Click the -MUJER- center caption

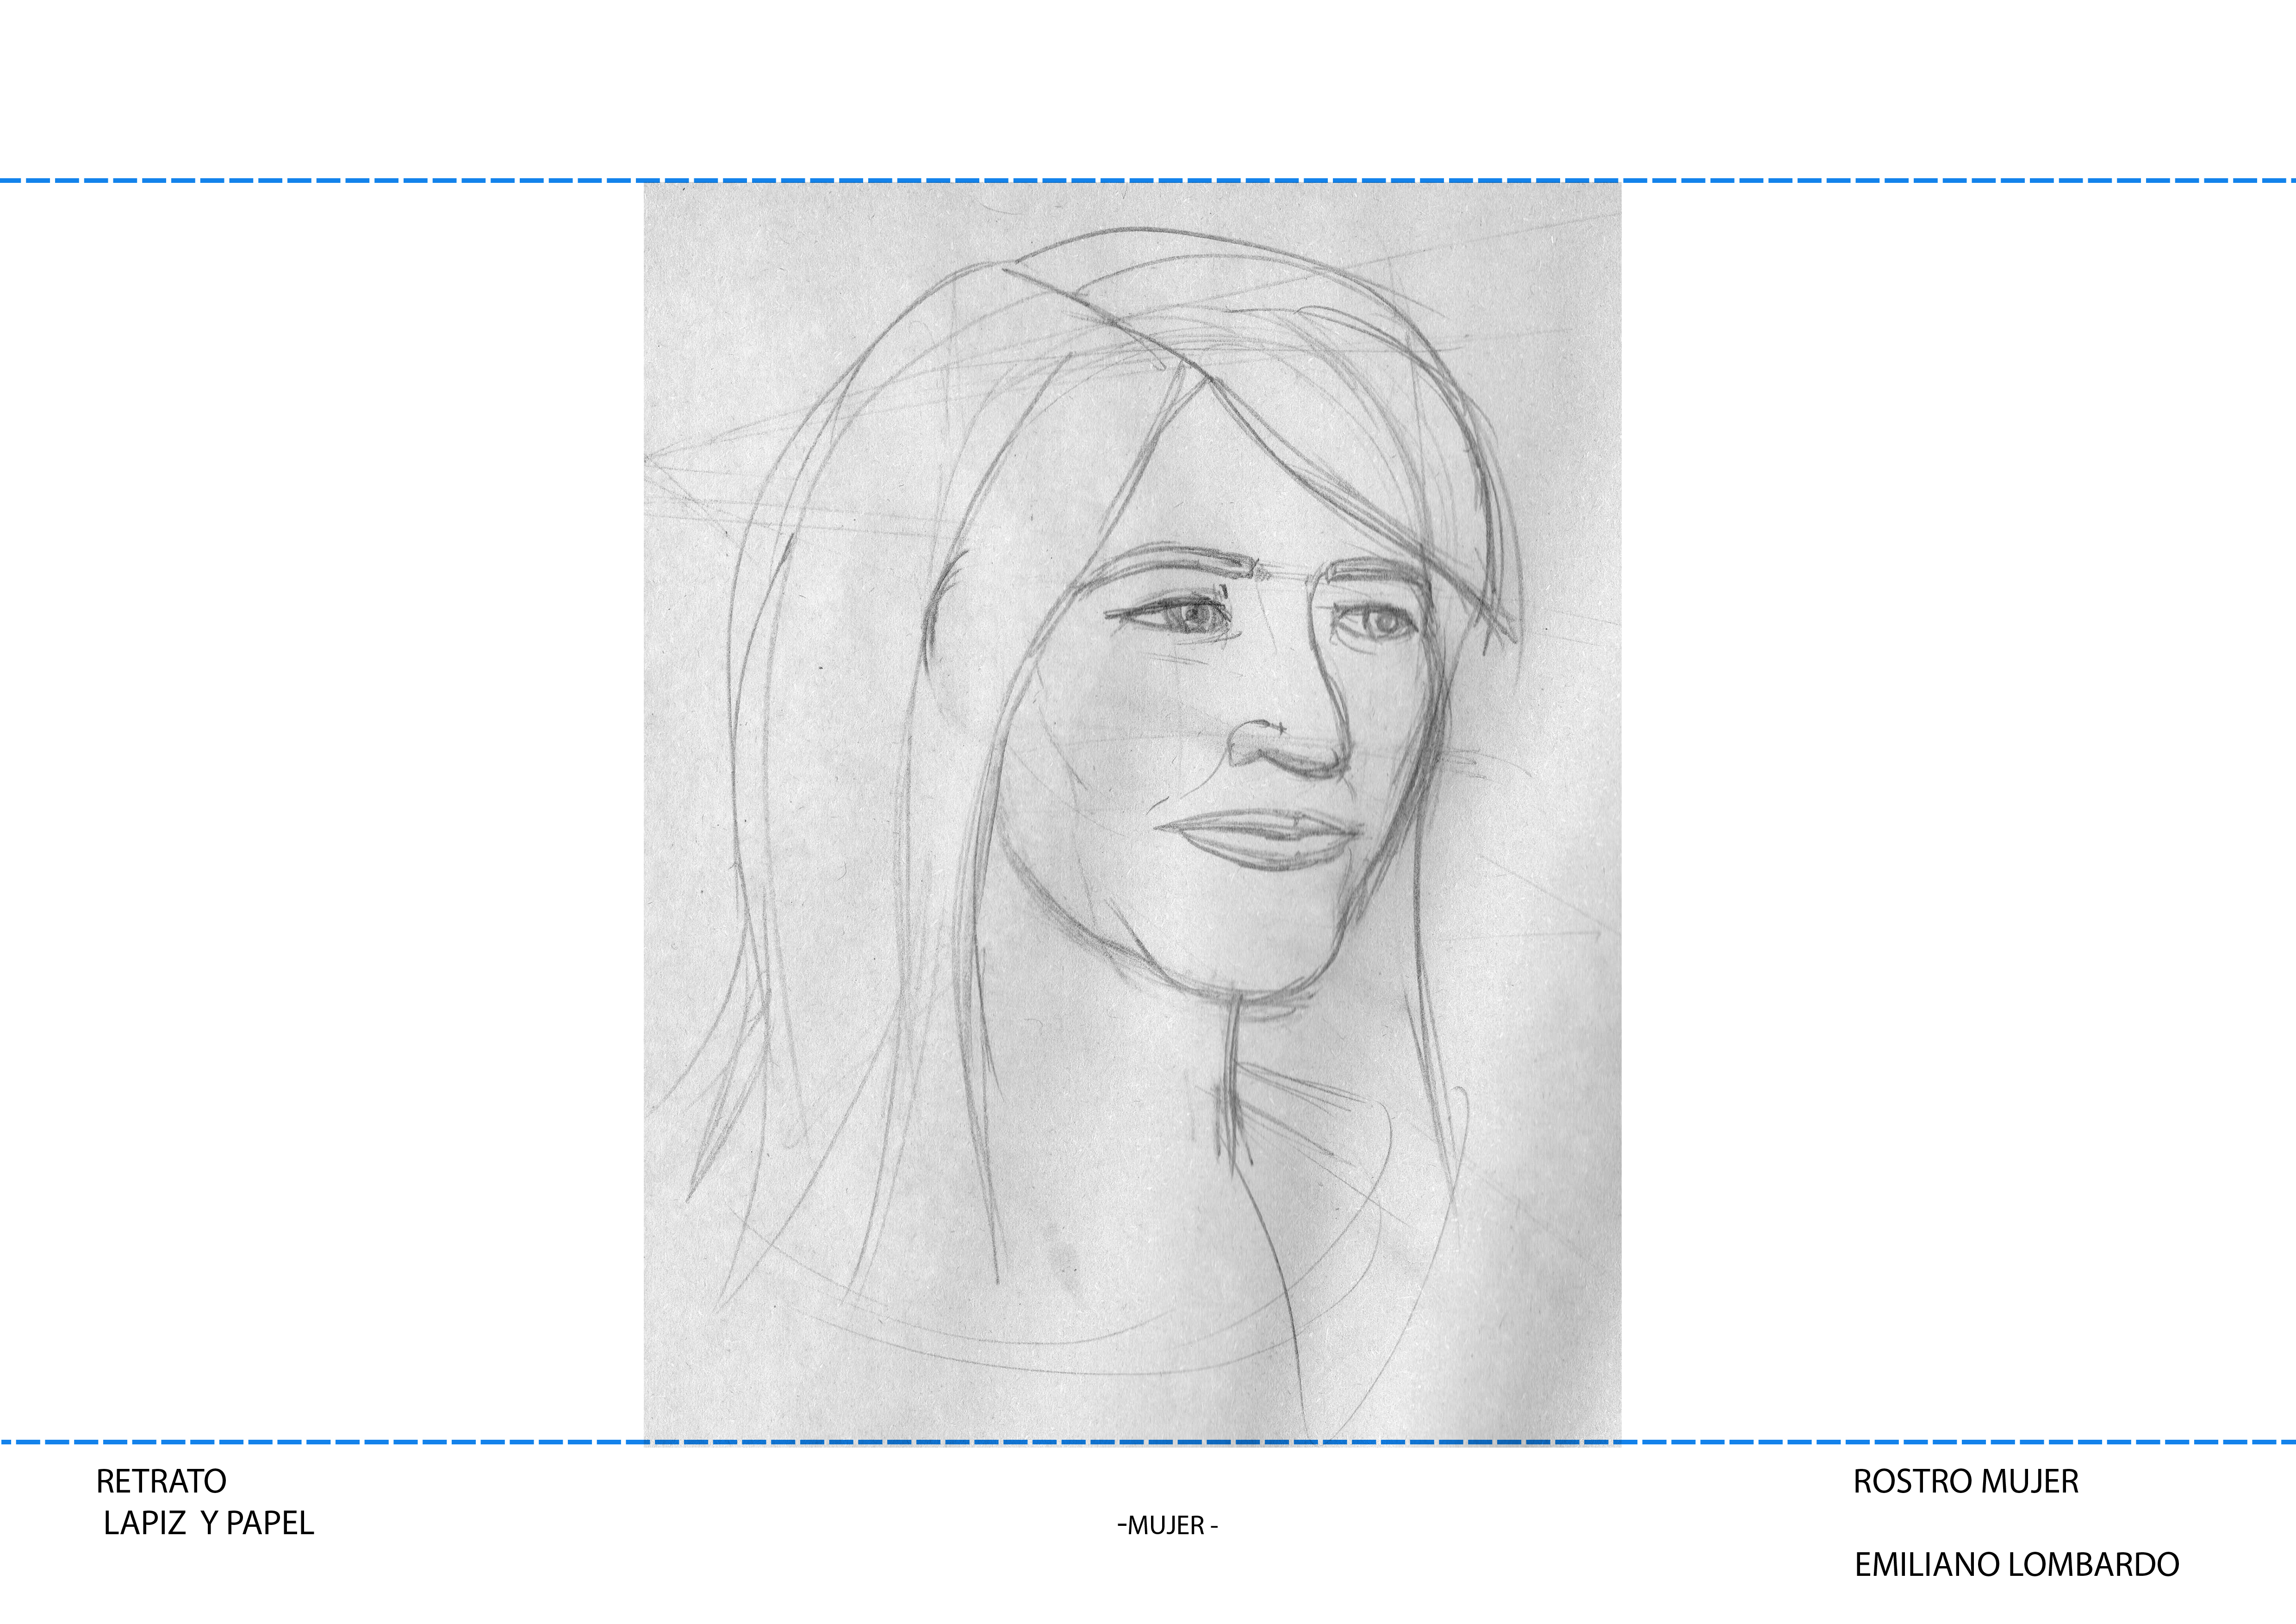[x=1167, y=1526]
